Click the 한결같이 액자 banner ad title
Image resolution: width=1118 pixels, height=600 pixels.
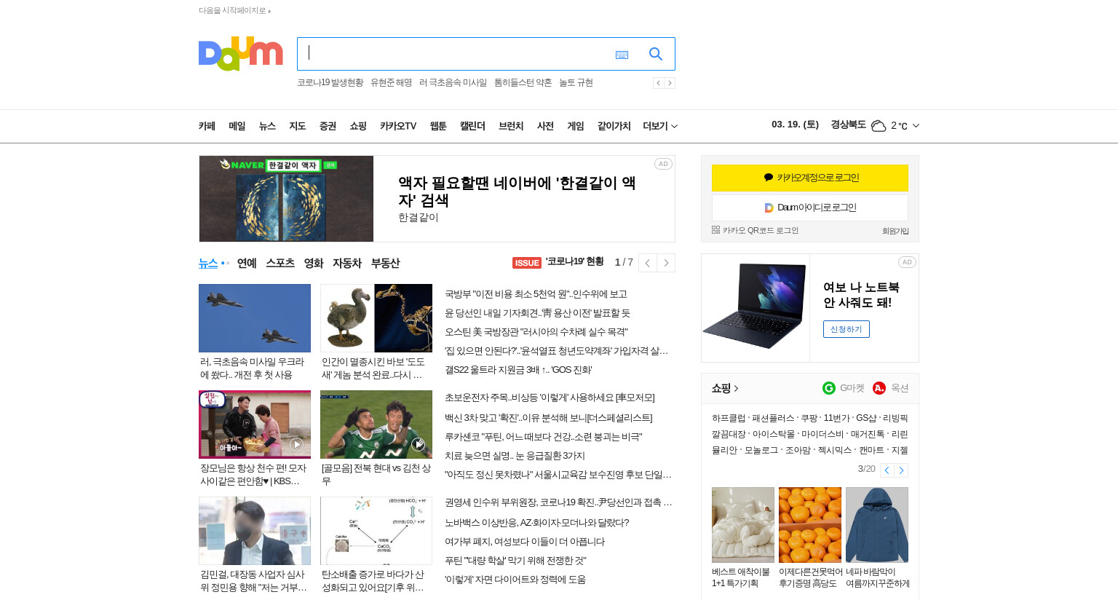click(517, 192)
